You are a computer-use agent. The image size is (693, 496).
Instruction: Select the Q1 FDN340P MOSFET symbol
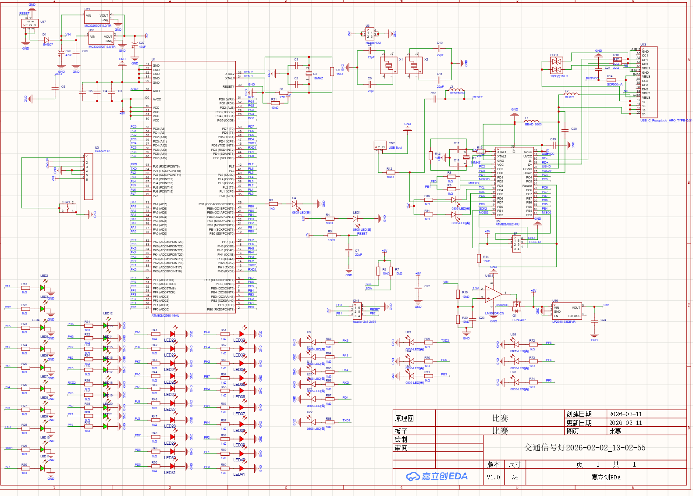point(517,305)
